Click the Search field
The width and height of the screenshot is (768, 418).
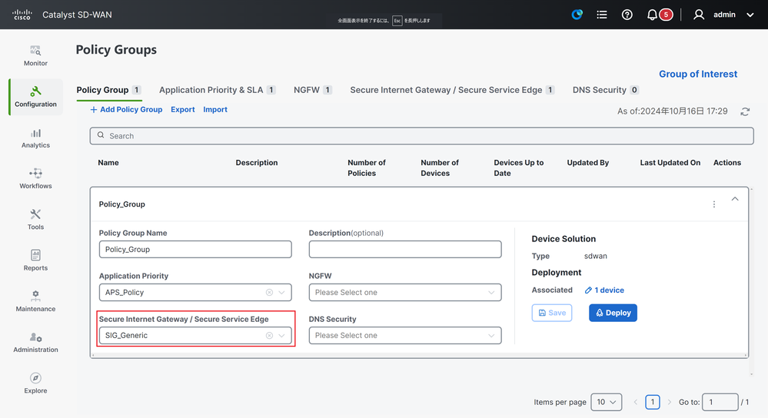pyautogui.click(x=422, y=136)
